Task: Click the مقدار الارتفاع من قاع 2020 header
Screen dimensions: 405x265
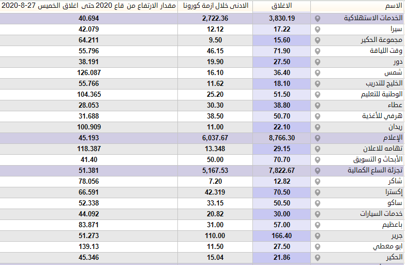Action: coord(88,6)
